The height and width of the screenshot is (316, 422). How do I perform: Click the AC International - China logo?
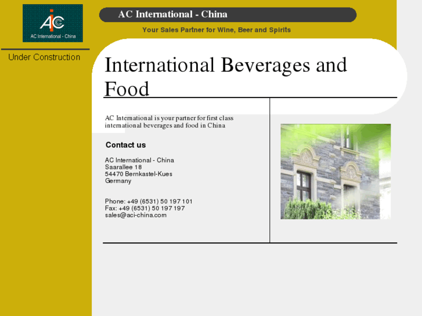[53, 23]
